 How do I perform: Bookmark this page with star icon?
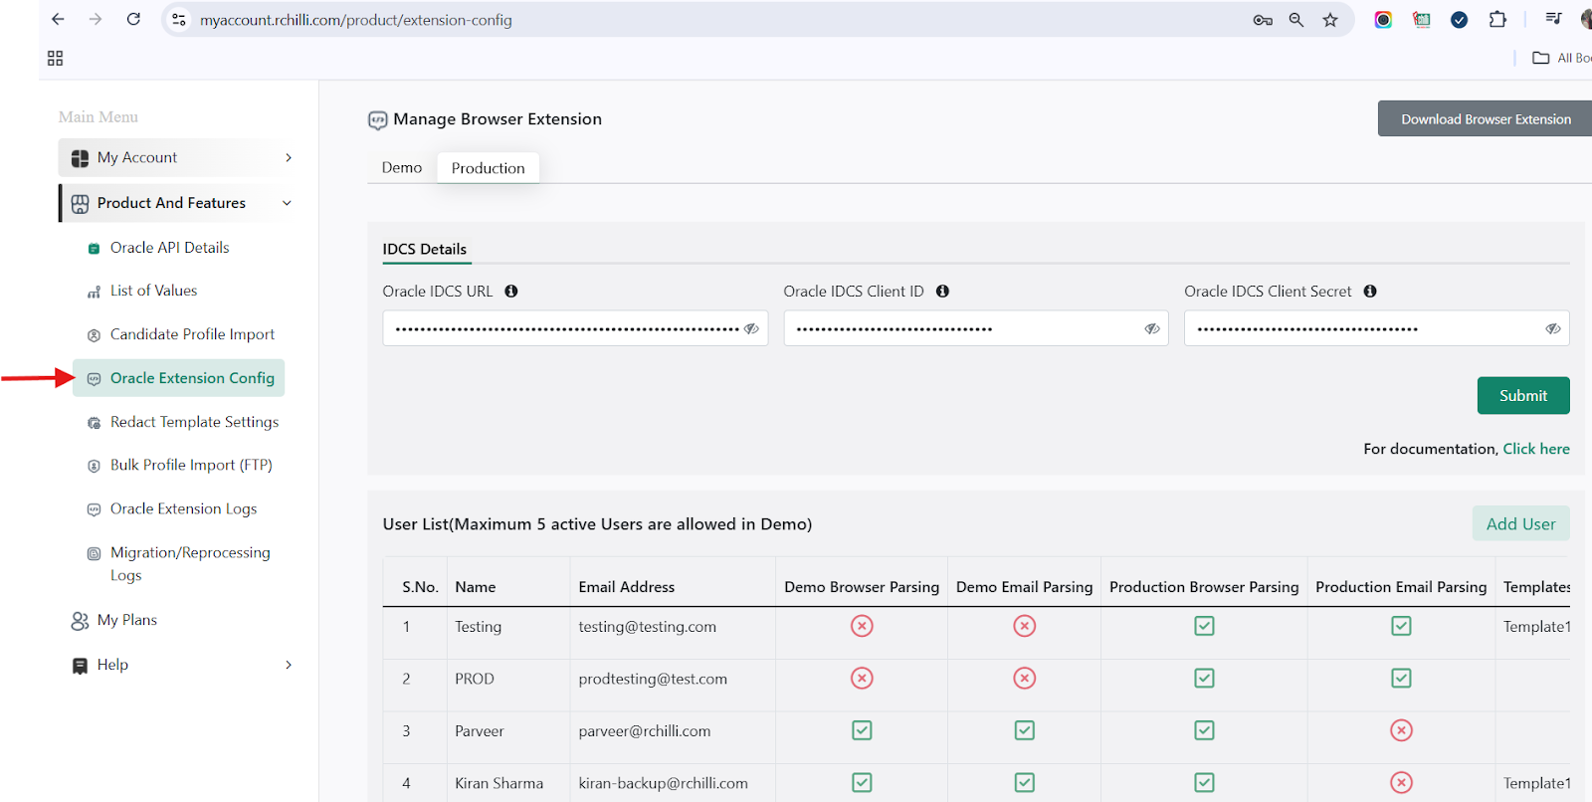pyautogui.click(x=1330, y=20)
